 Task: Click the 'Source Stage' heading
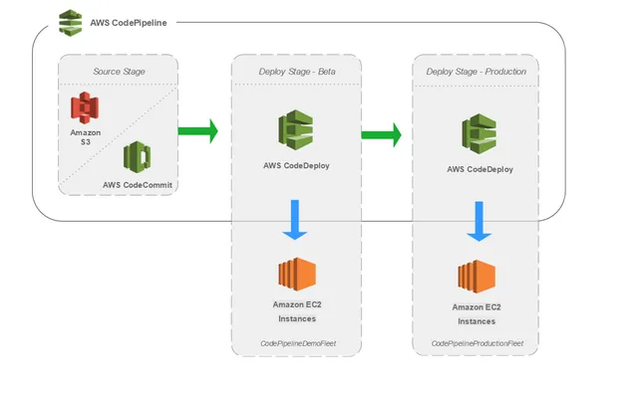119,72
